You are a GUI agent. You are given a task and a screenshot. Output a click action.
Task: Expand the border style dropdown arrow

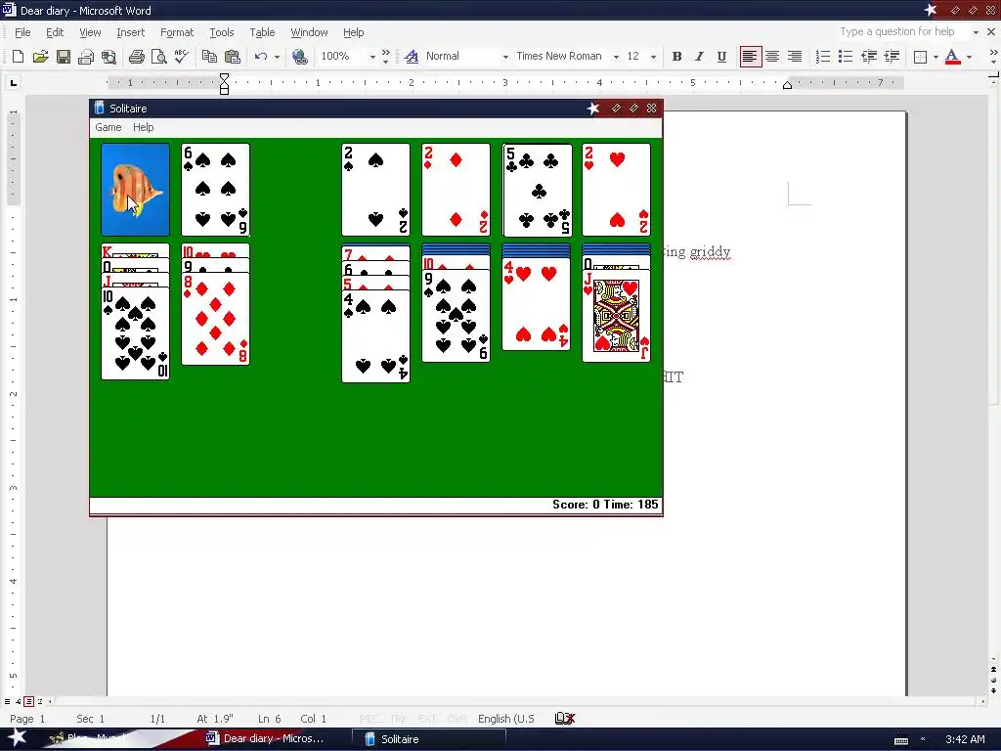(936, 57)
